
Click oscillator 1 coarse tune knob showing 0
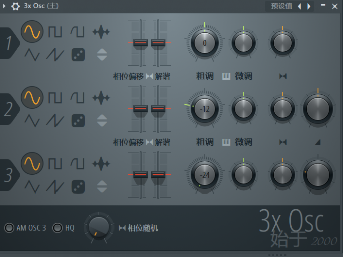[205, 43]
